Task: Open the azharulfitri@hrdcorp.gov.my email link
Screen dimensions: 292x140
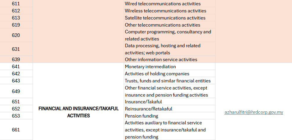Action: point(254,112)
